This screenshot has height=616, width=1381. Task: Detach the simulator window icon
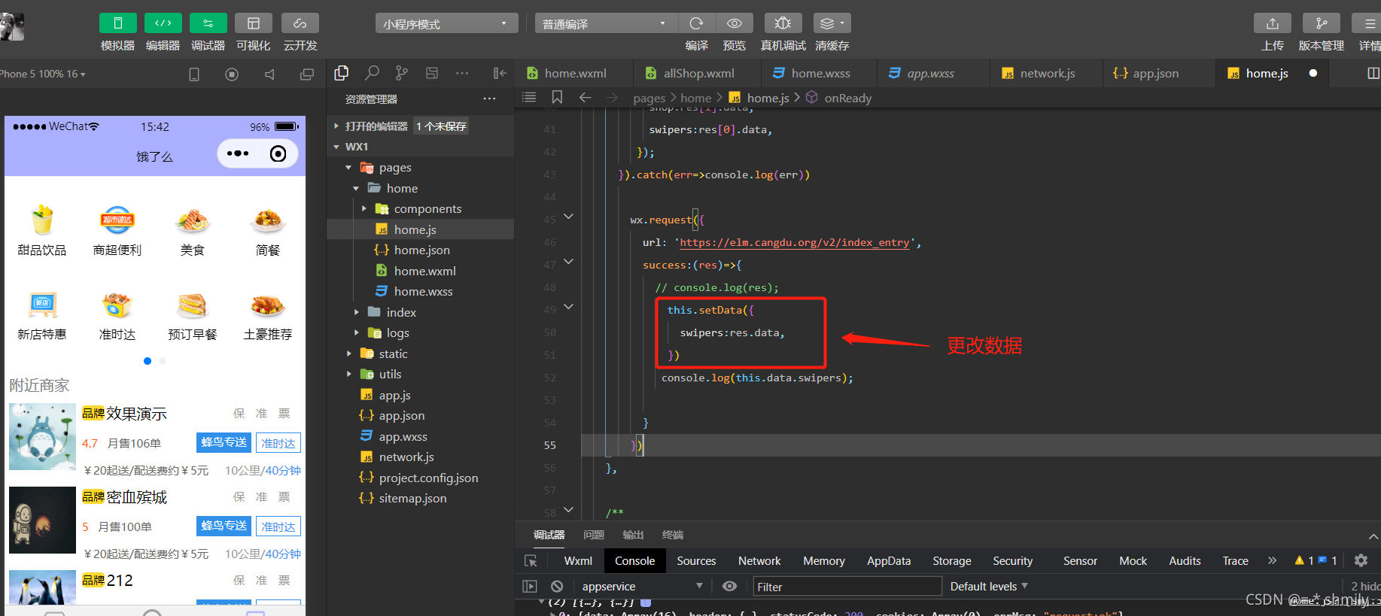pyautogui.click(x=307, y=74)
